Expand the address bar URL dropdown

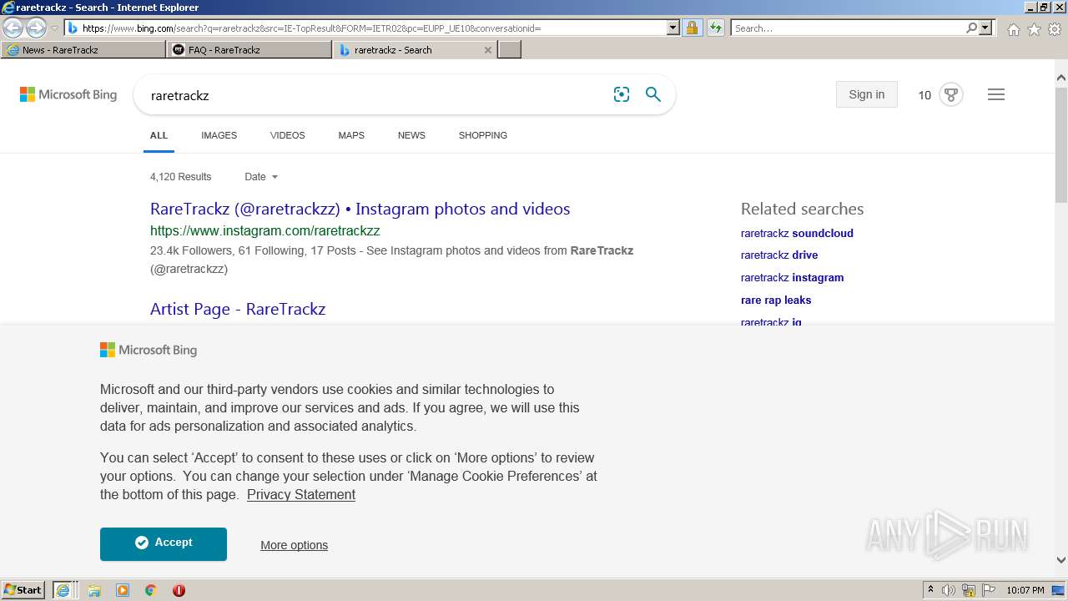click(x=673, y=28)
